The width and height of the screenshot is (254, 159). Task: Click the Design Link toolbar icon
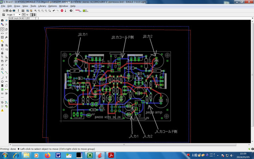click(x=78, y=11)
